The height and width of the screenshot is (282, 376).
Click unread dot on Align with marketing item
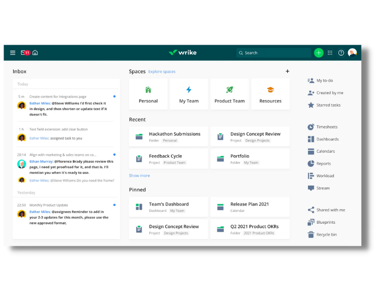[114, 155]
